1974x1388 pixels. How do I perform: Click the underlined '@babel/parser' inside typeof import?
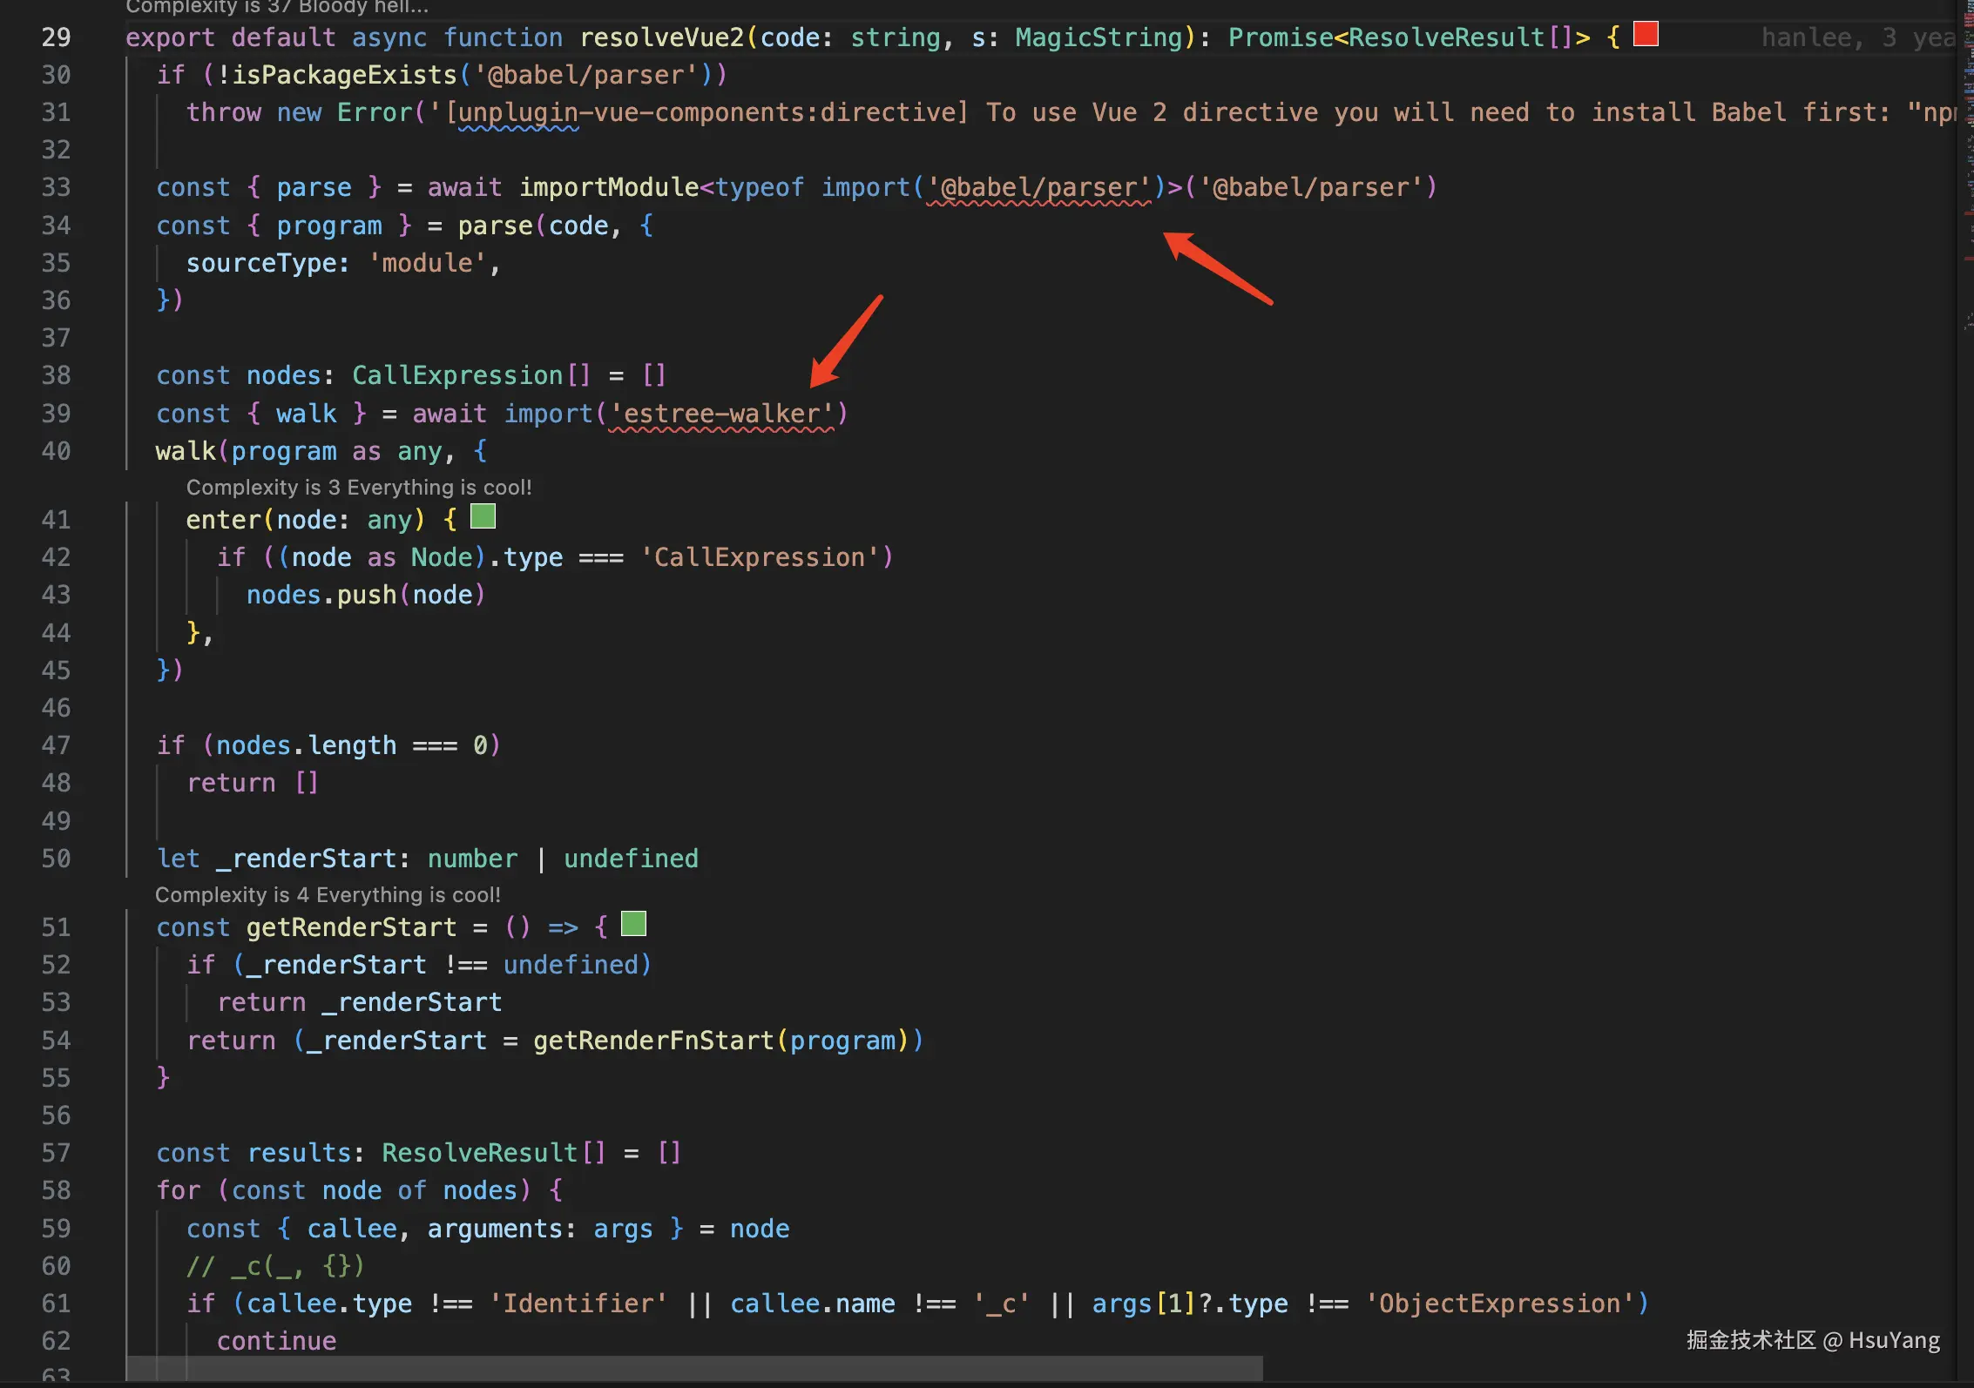[x=1038, y=187]
